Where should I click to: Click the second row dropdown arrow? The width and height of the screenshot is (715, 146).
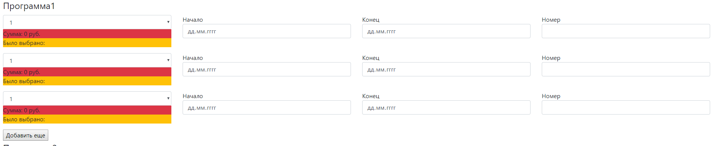[168, 60]
